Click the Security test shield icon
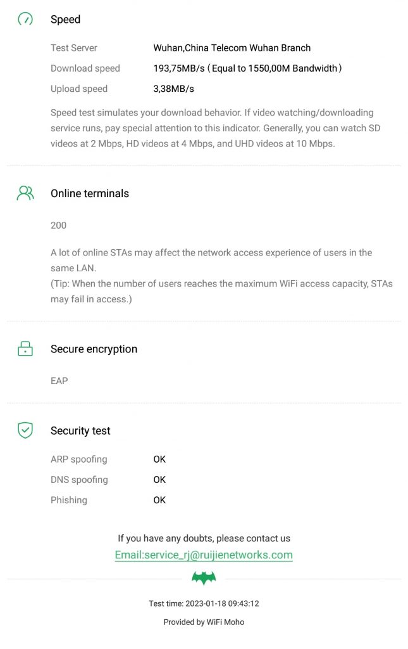This screenshot has width=408, height=649. pos(25,430)
